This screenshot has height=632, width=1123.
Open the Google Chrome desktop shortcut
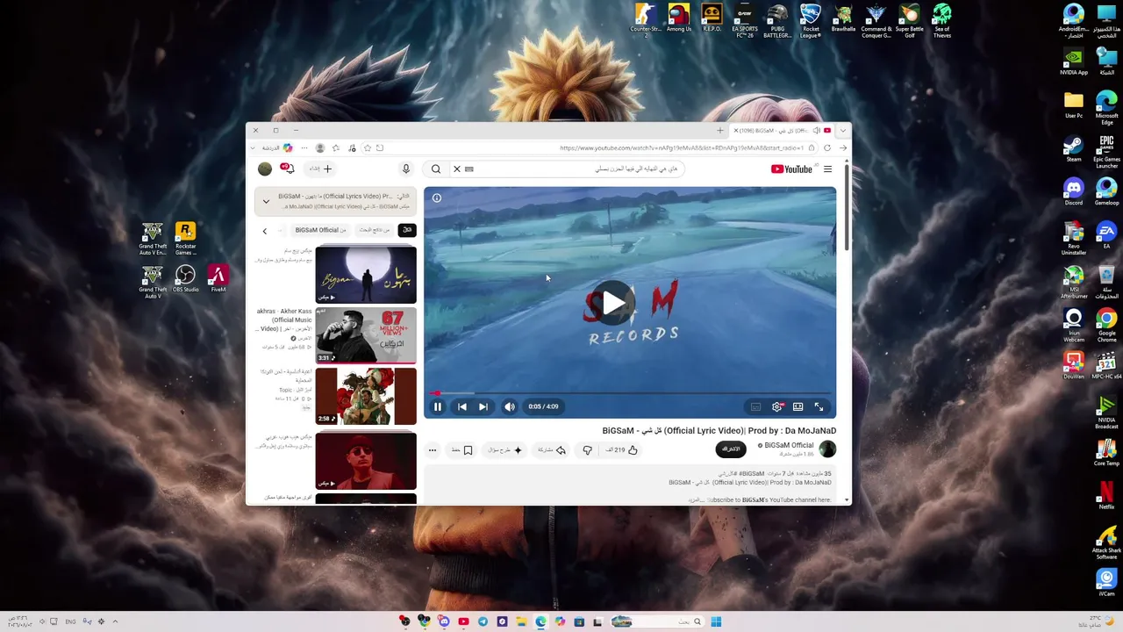pyautogui.click(x=1106, y=325)
